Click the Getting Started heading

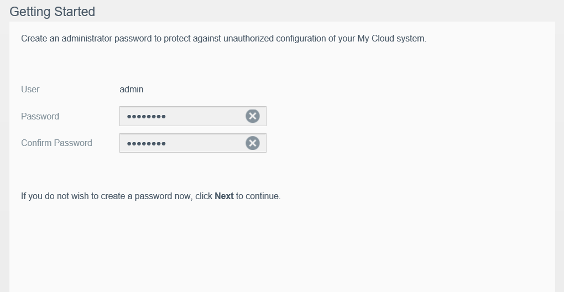[x=53, y=12]
